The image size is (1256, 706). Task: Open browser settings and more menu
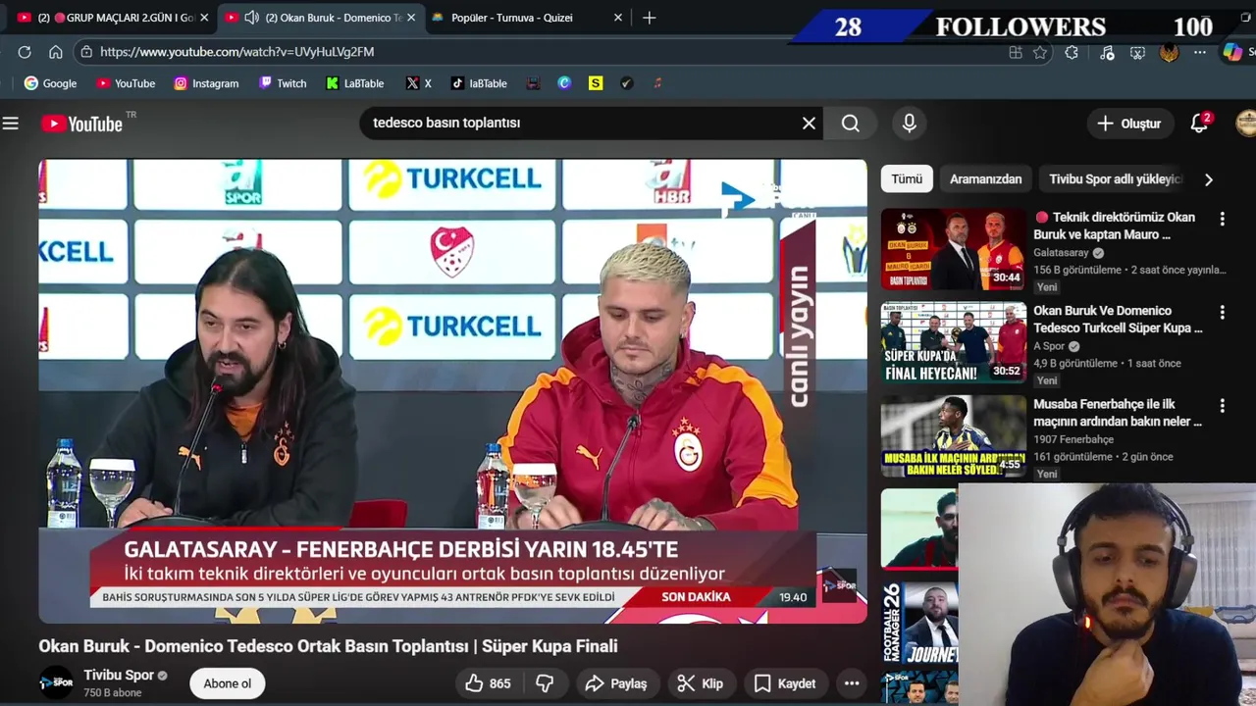pos(1200,53)
